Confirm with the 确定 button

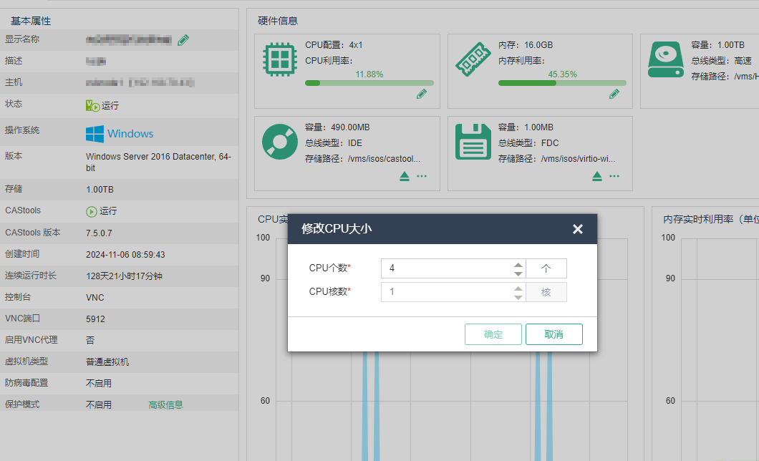[493, 334]
